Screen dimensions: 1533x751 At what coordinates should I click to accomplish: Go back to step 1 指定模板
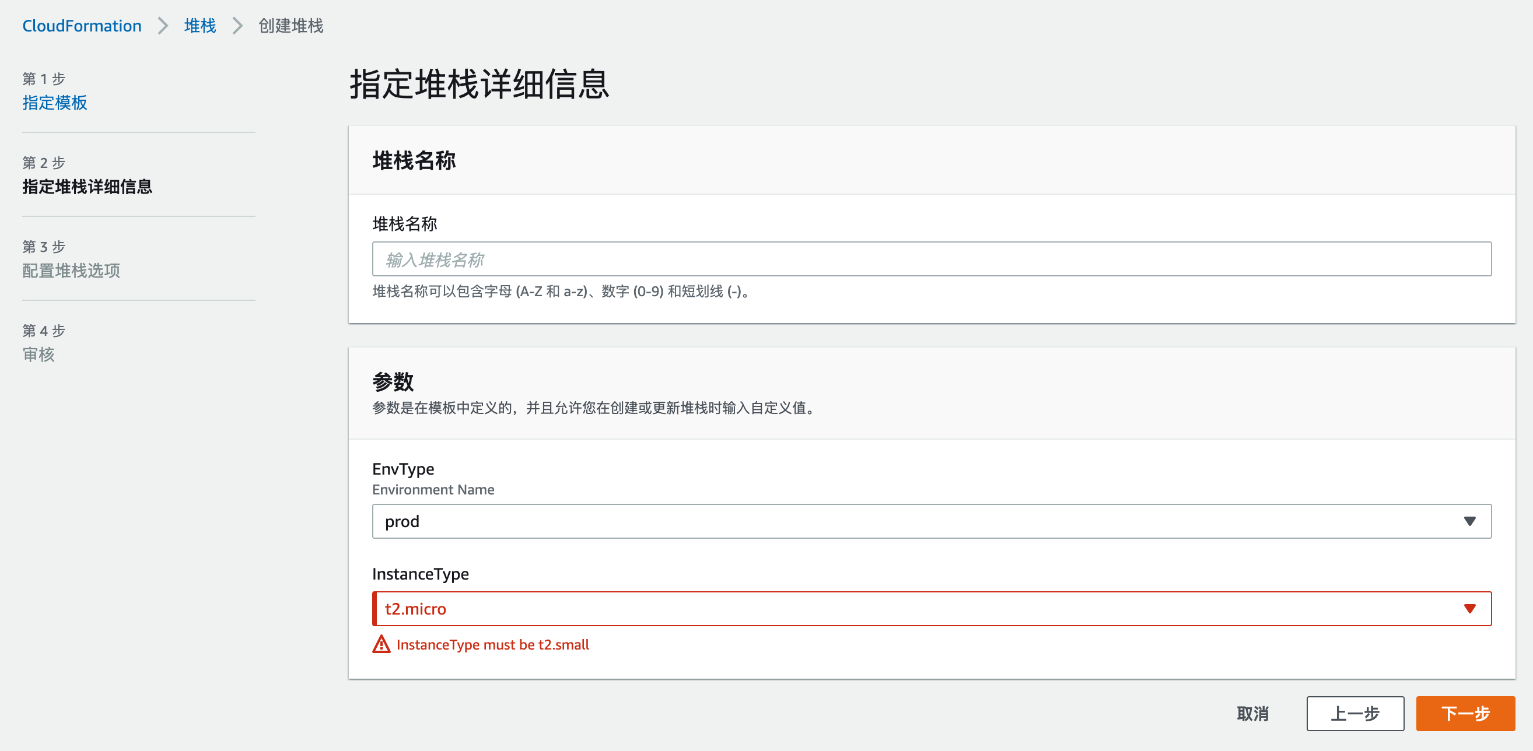[x=55, y=103]
